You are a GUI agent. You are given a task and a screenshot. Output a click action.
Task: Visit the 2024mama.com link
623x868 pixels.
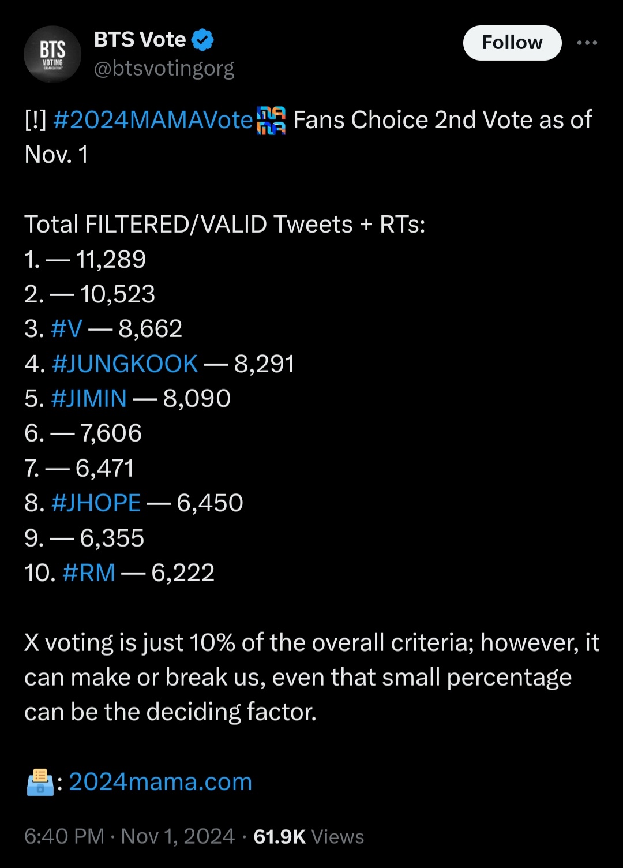click(160, 782)
